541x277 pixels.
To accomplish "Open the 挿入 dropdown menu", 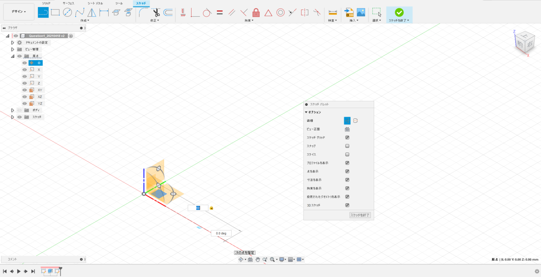I will point(354,20).
